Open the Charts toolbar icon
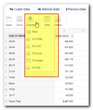 pyautogui.click(x=58, y=19)
